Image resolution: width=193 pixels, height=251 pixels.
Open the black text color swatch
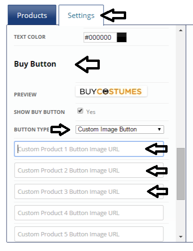121,37
